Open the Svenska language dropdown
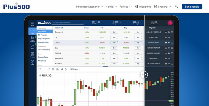This screenshot has width=209, height=106. coord(162,7)
